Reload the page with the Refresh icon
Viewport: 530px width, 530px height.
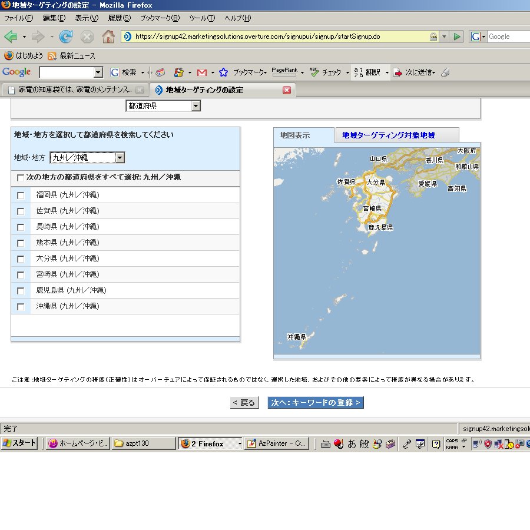[65, 37]
